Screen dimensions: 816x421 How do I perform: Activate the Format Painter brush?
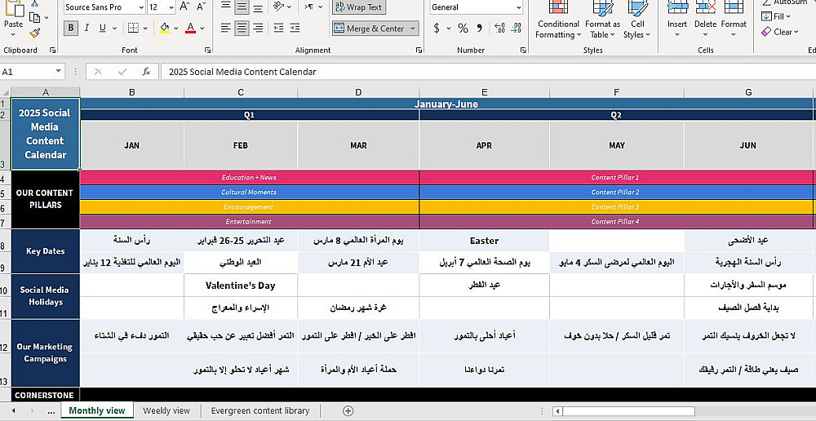tap(35, 33)
